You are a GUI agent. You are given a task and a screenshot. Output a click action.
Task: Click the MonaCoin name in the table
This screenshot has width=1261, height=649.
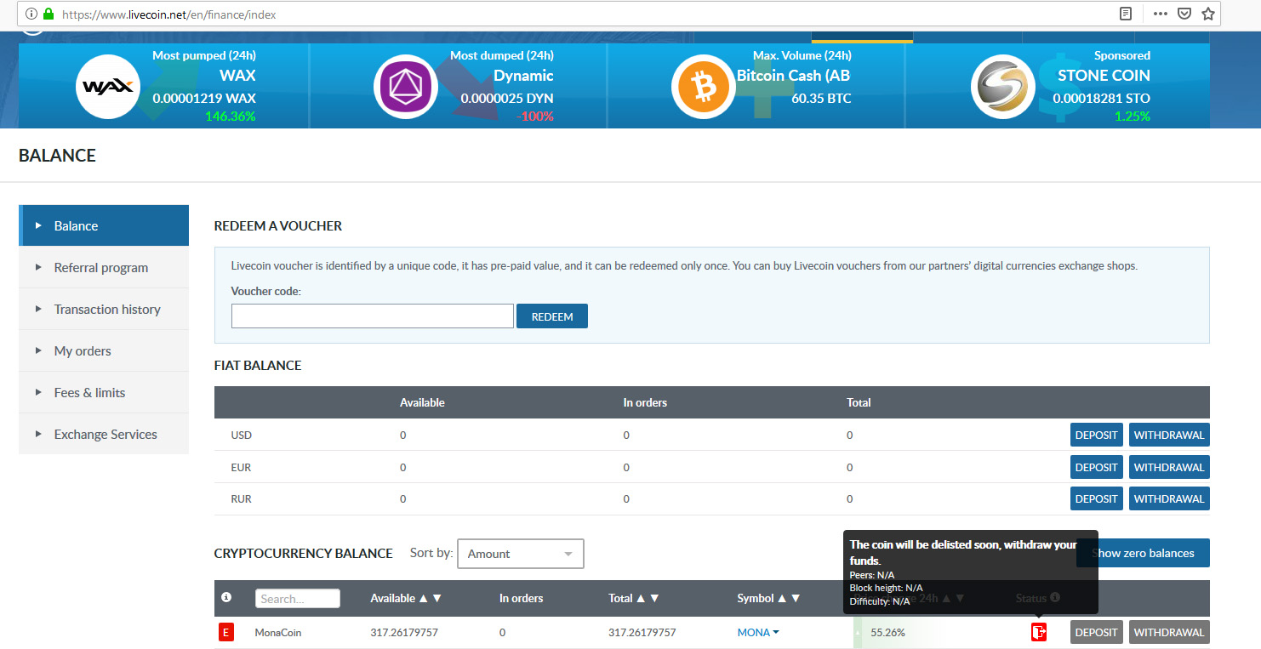[278, 632]
